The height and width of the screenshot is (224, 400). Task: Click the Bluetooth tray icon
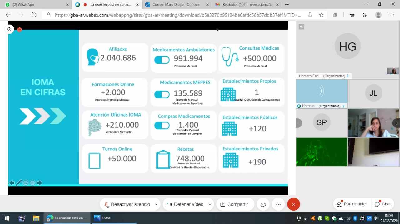point(355,218)
